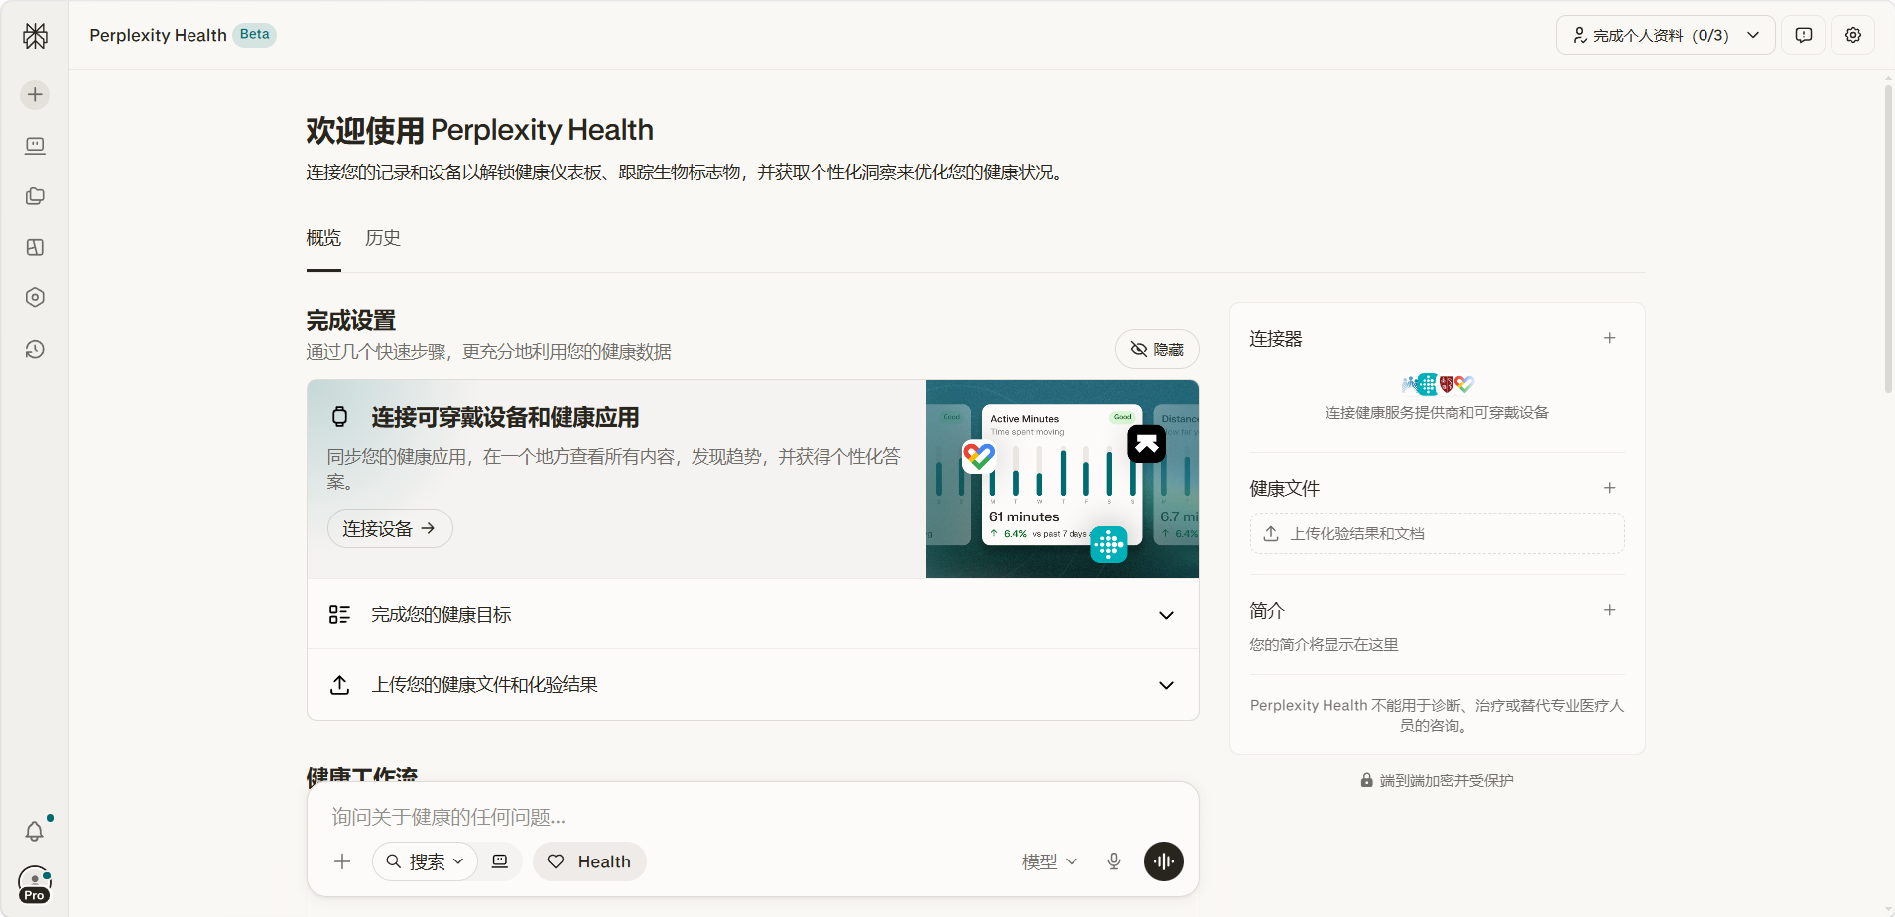Start dictation with the microphone icon
Screen dimensions: 1895x917
tap(1114, 861)
